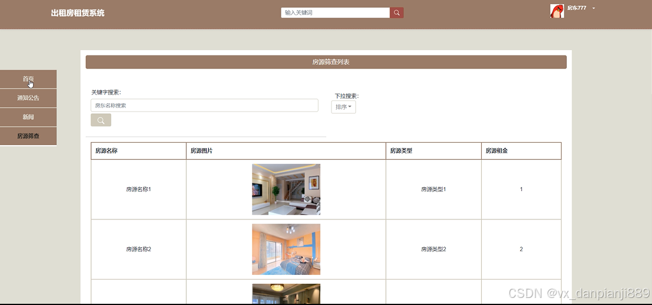The image size is (652, 305).
Task: Go to 首页 in the sidebar
Action: click(x=28, y=79)
